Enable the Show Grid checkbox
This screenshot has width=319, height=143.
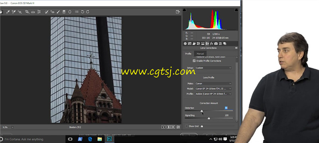(x=187, y=126)
